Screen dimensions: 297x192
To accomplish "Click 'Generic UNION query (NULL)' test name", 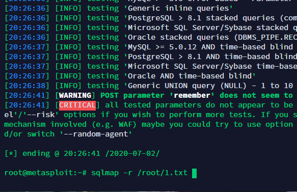I will tap(185, 86).
